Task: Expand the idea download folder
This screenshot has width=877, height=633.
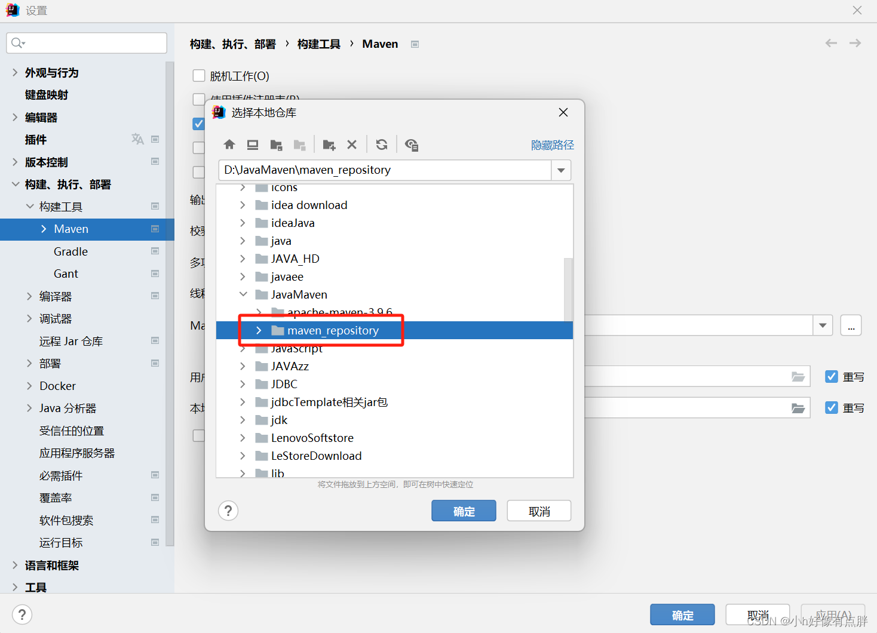Action: (x=243, y=205)
